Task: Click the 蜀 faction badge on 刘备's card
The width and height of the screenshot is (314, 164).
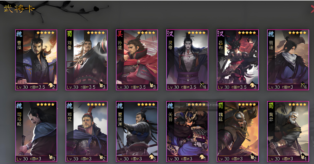Action: (x=69, y=33)
